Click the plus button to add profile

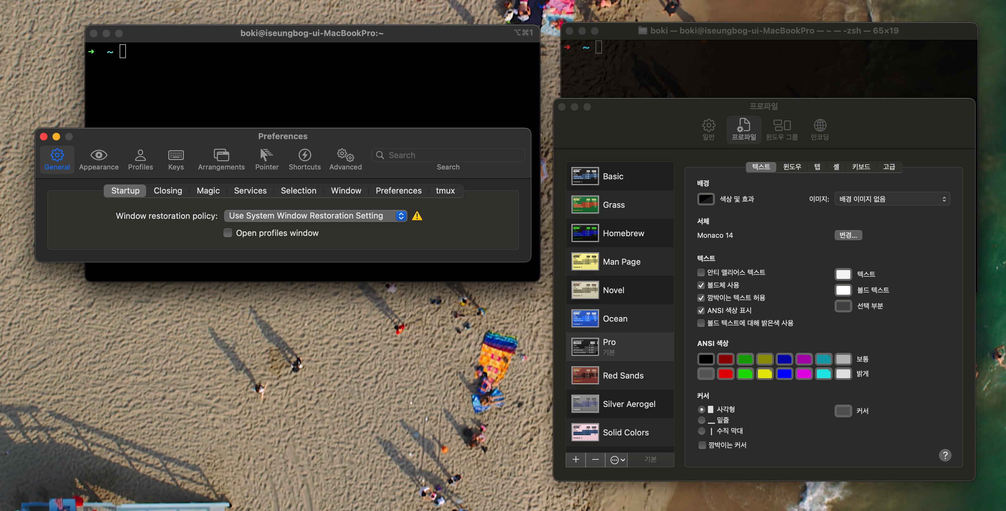click(x=576, y=459)
